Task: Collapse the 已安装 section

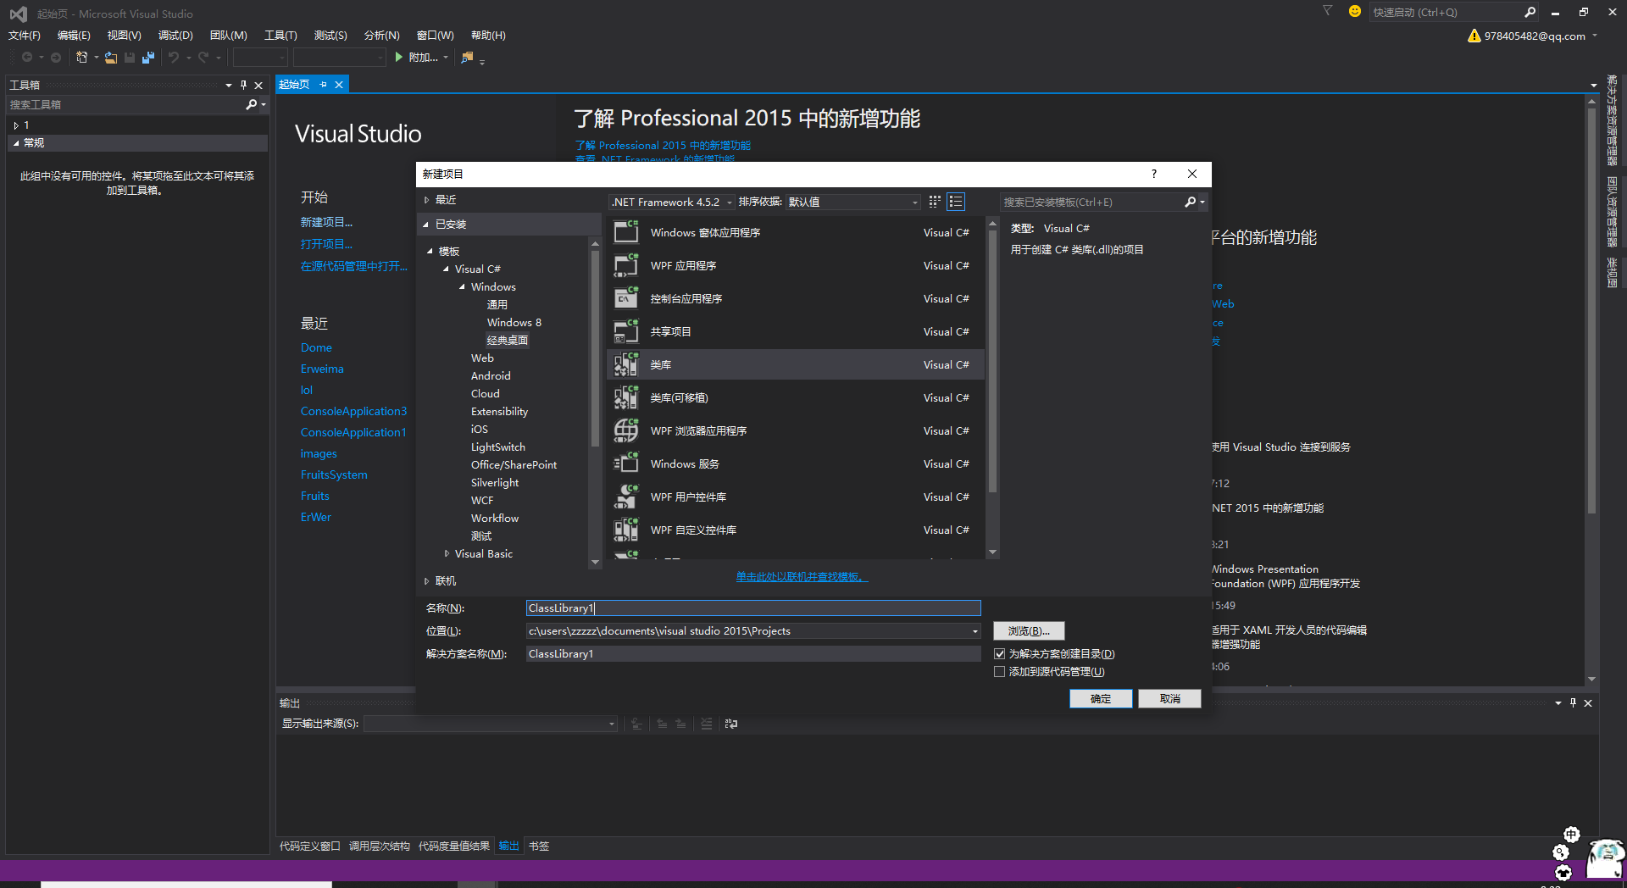Action: (426, 225)
